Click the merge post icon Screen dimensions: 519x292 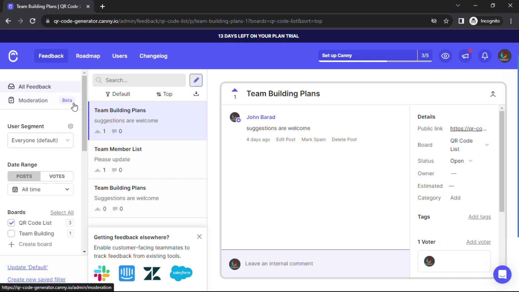493,94
